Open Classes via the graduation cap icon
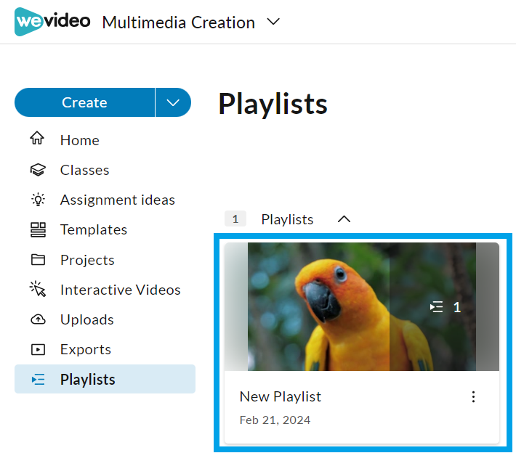The image size is (516, 453). [38, 170]
